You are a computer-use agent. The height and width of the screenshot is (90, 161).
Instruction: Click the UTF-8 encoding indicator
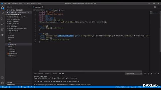pos(139,87)
